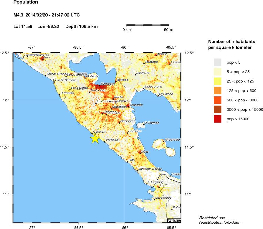Select the yellow star epicenter marker
This screenshot has height=229, width=263.
95,138
